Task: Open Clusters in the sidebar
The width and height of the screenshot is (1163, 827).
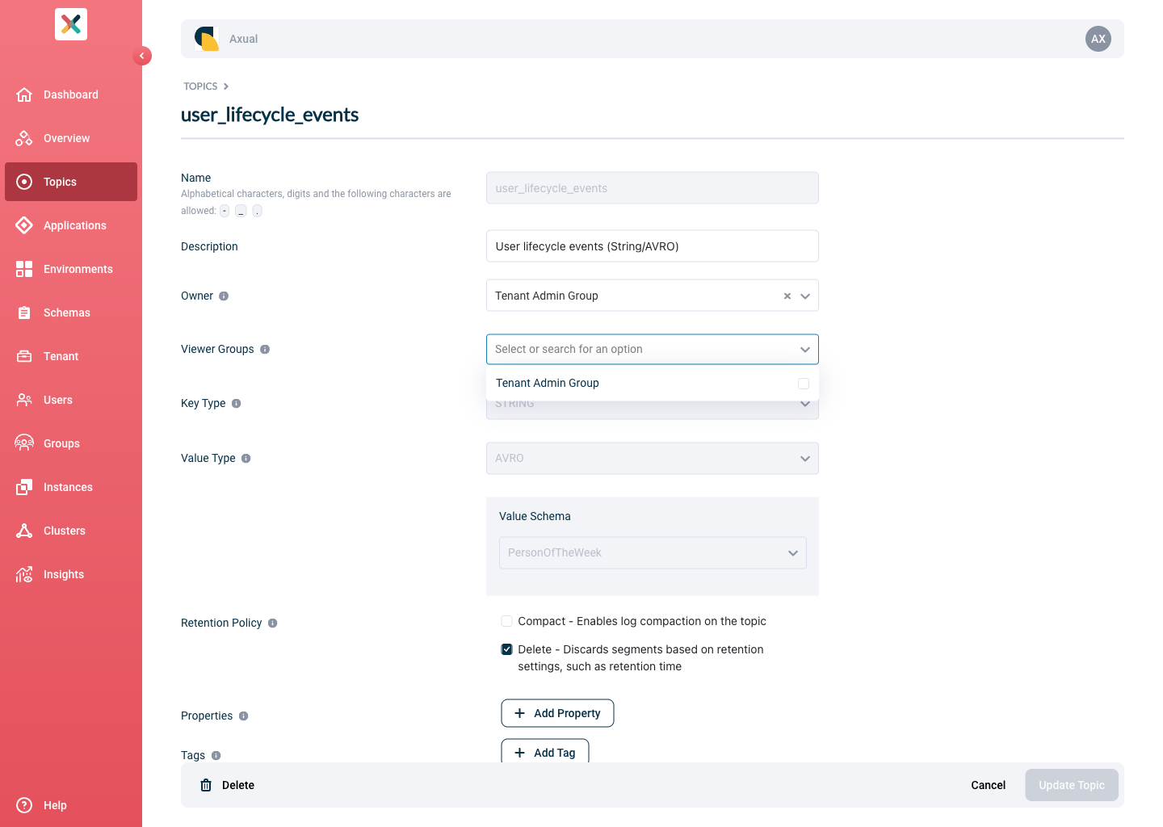Action: click(x=71, y=531)
